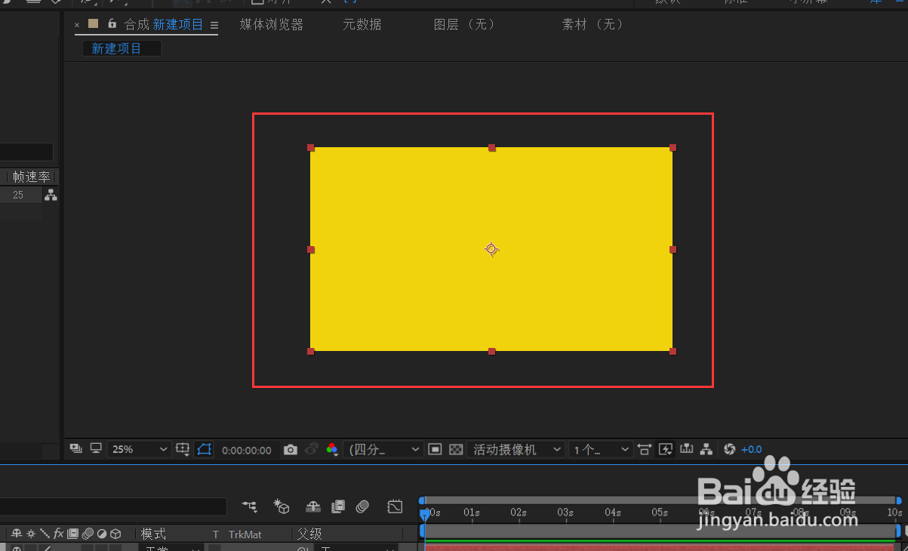Open grid and guide options icon
Viewport: 908px width, 551px height.
tap(183, 449)
